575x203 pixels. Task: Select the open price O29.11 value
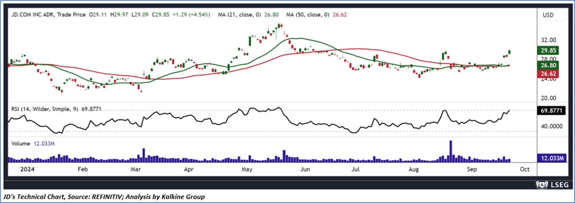pyautogui.click(x=98, y=15)
